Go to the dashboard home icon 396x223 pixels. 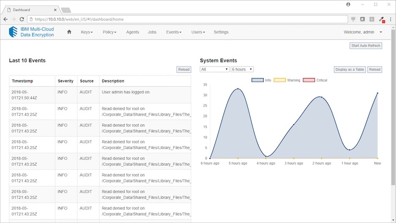click(x=69, y=32)
